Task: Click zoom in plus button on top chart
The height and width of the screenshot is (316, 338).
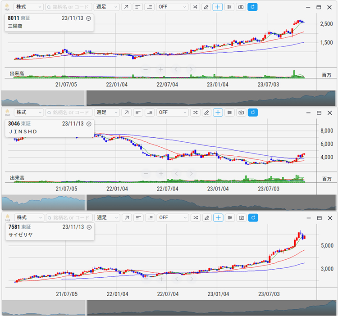Action: (160, 70)
